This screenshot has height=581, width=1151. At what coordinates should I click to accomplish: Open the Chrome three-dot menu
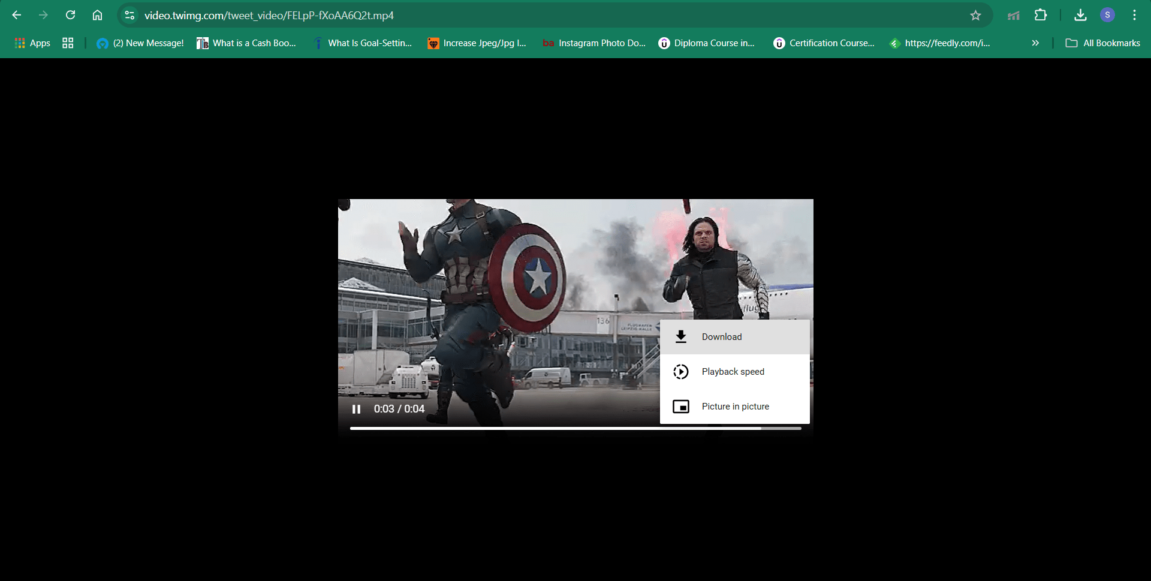click(1134, 15)
